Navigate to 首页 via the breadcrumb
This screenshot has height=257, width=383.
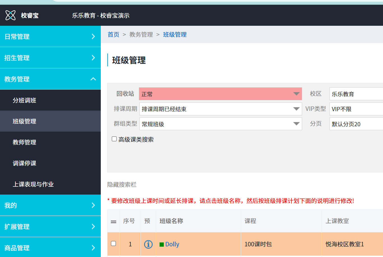tap(113, 34)
